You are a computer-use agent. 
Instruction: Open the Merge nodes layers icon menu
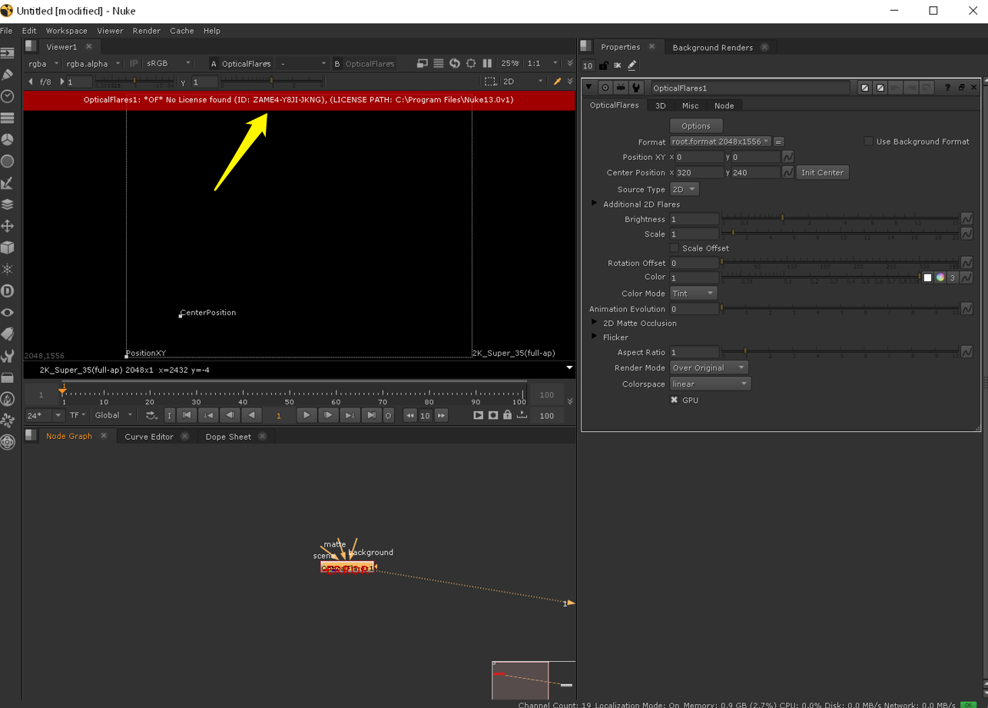tap(8, 204)
